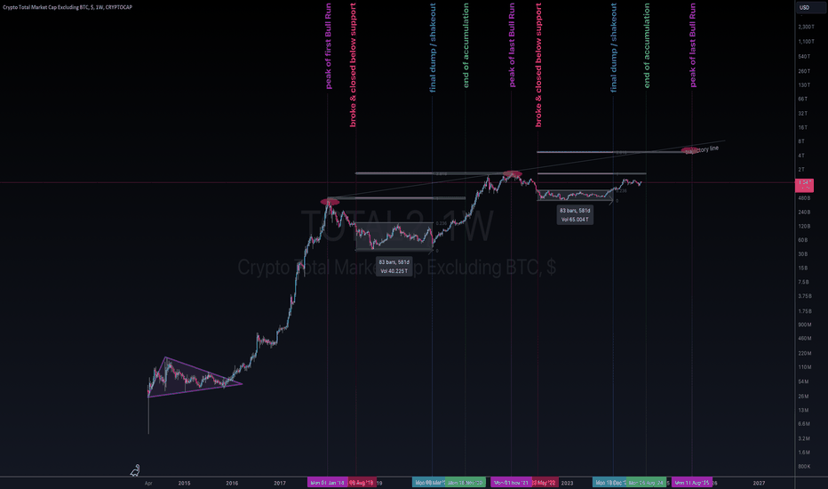Click the 480B price axis label
Image resolution: width=828 pixels, height=489 pixels.
[804, 198]
